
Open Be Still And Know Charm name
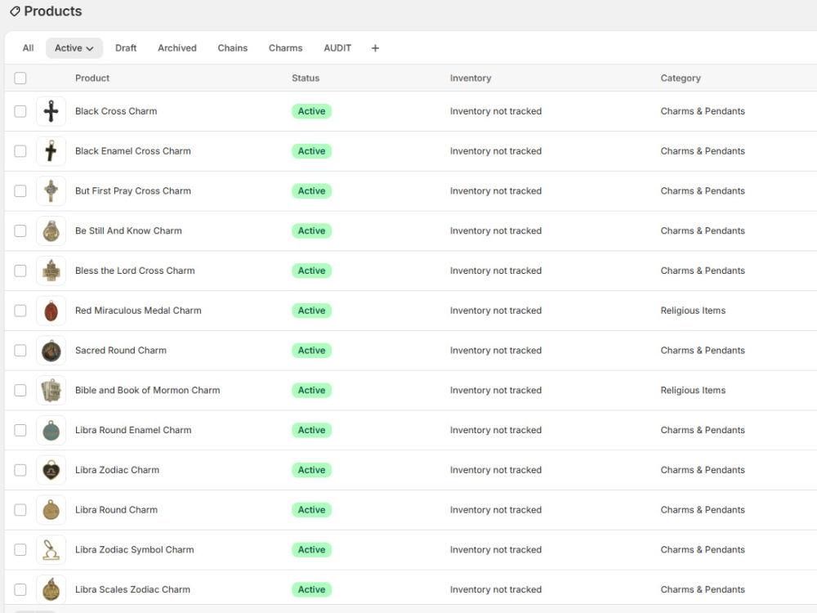tap(128, 231)
